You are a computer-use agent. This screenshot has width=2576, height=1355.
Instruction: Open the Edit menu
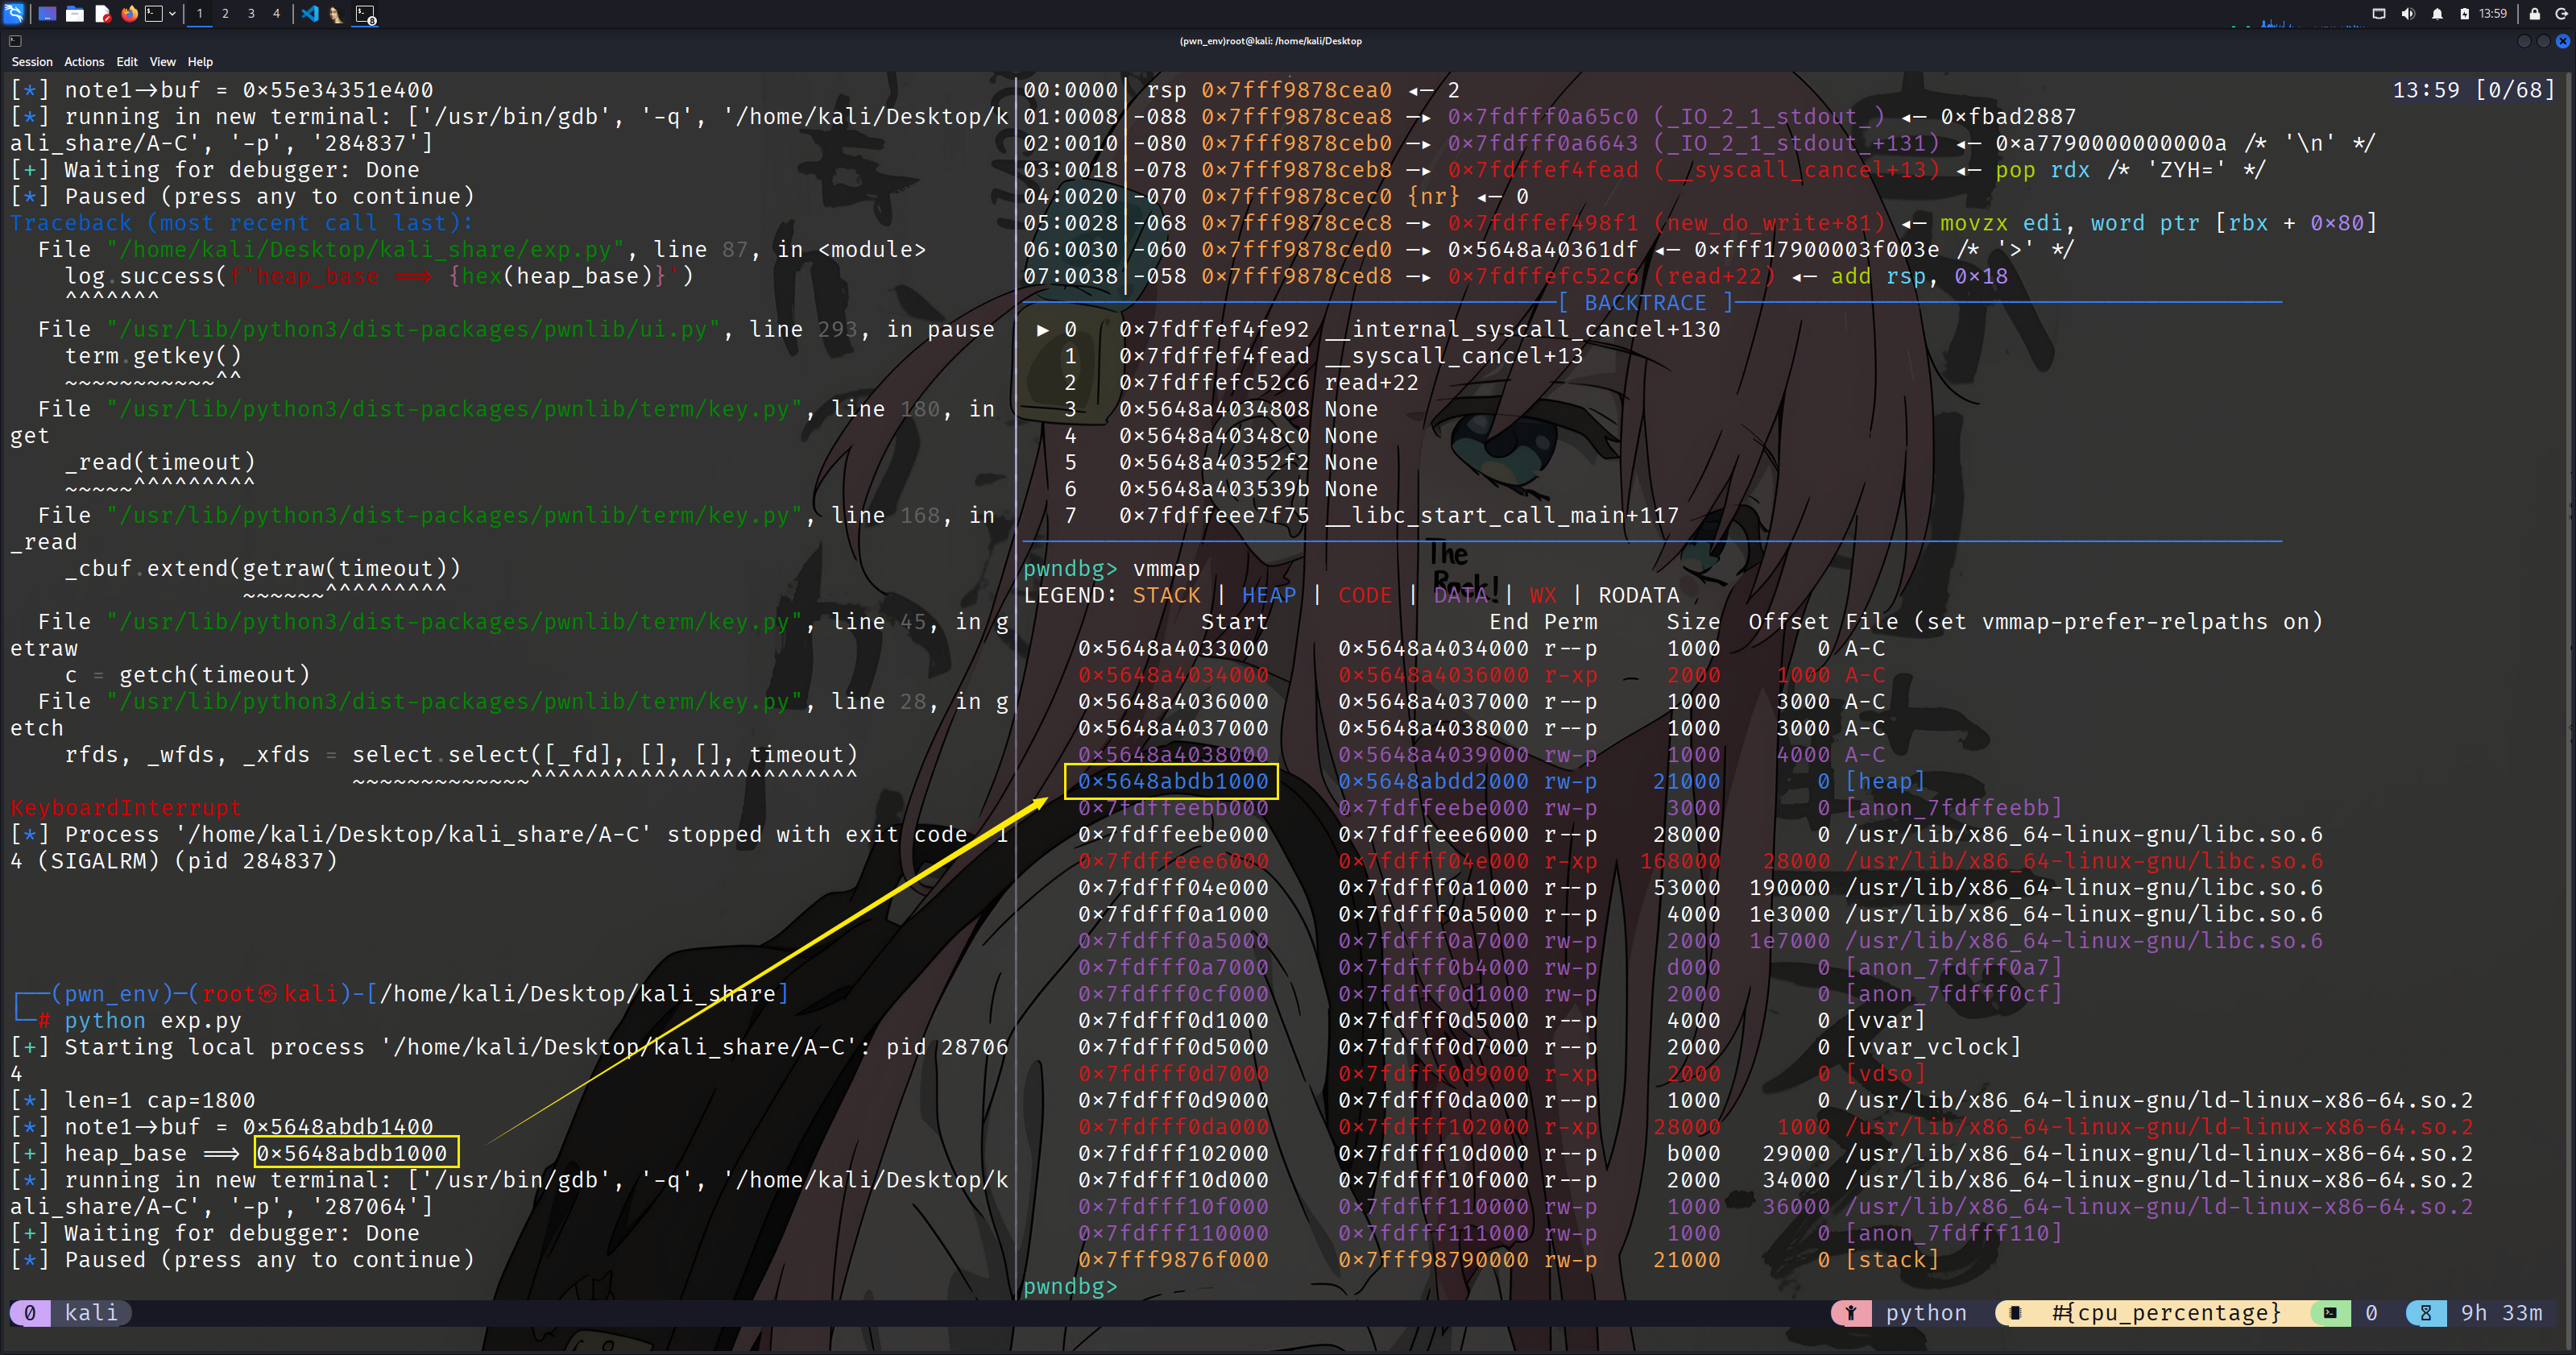tap(127, 62)
